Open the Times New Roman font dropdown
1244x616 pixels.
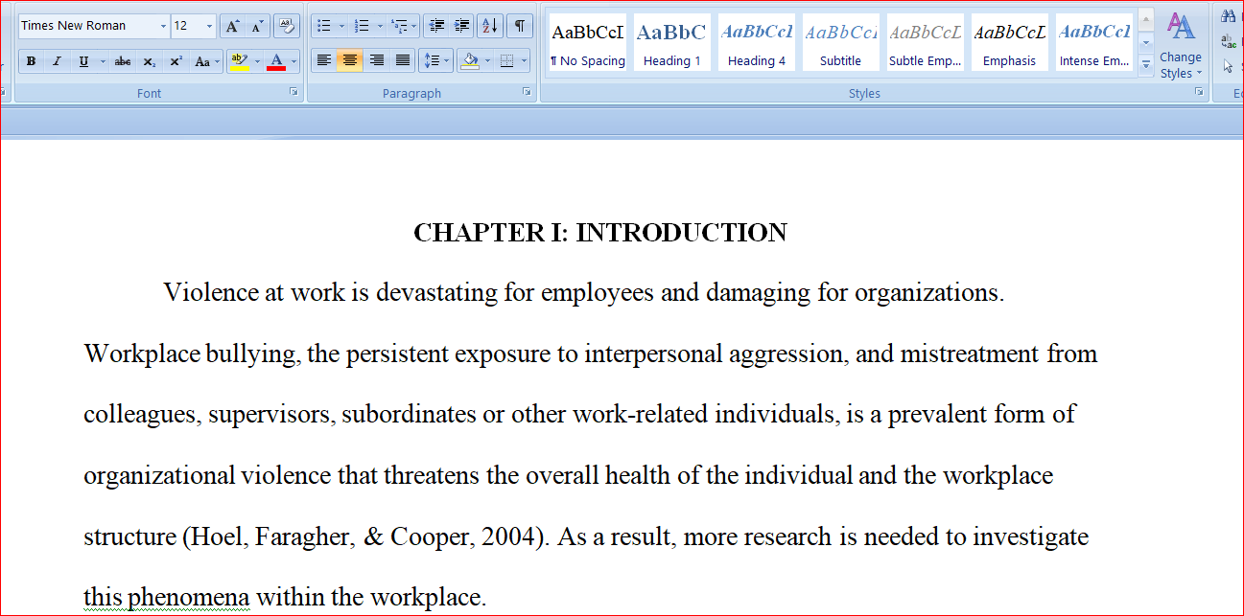163,26
